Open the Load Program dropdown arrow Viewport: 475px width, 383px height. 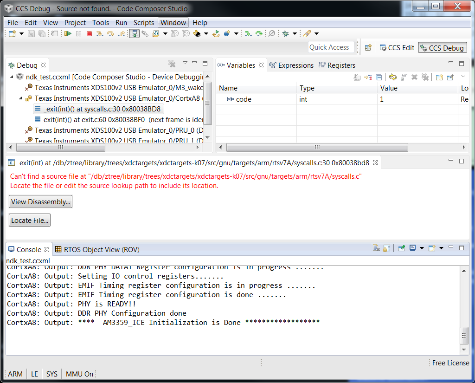[166, 33]
